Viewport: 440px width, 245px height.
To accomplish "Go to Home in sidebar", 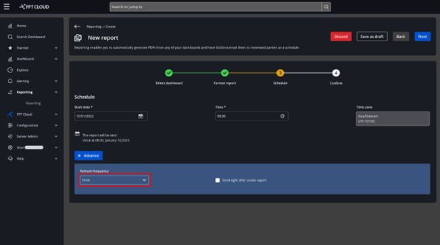I will (x=22, y=26).
